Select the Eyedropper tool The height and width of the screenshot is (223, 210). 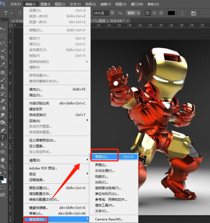coord(2,65)
